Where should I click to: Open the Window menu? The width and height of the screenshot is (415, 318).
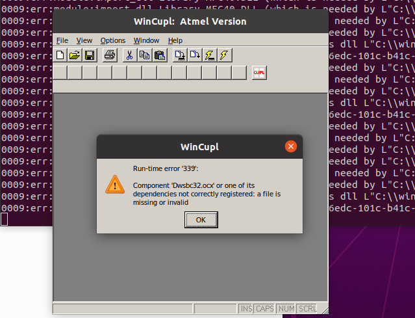point(146,40)
